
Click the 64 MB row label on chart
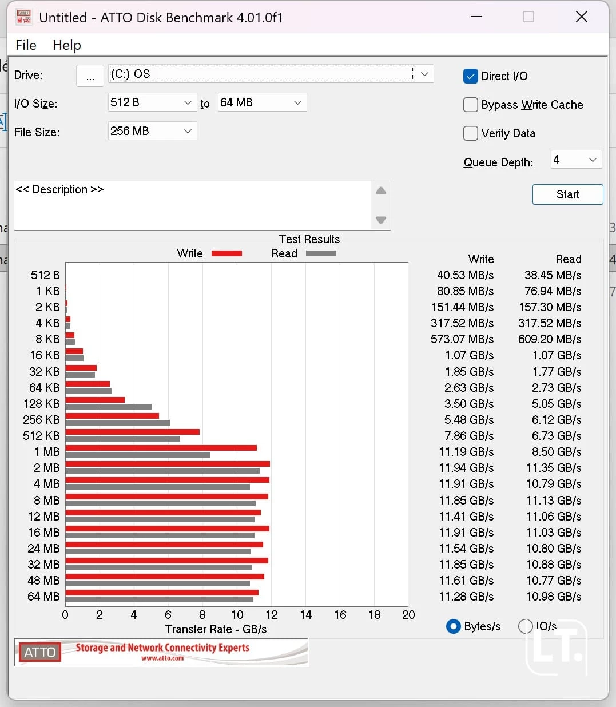coord(43,597)
